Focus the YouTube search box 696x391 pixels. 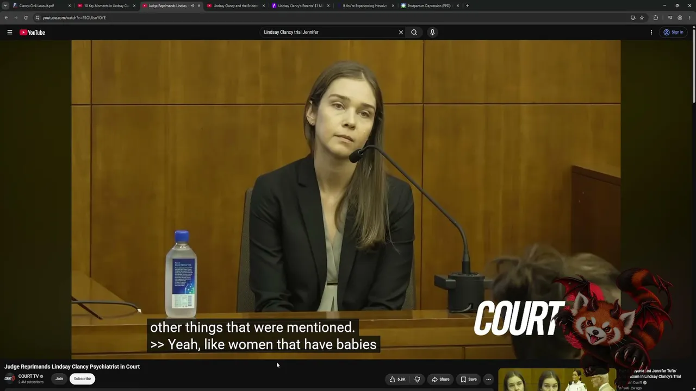(330, 32)
